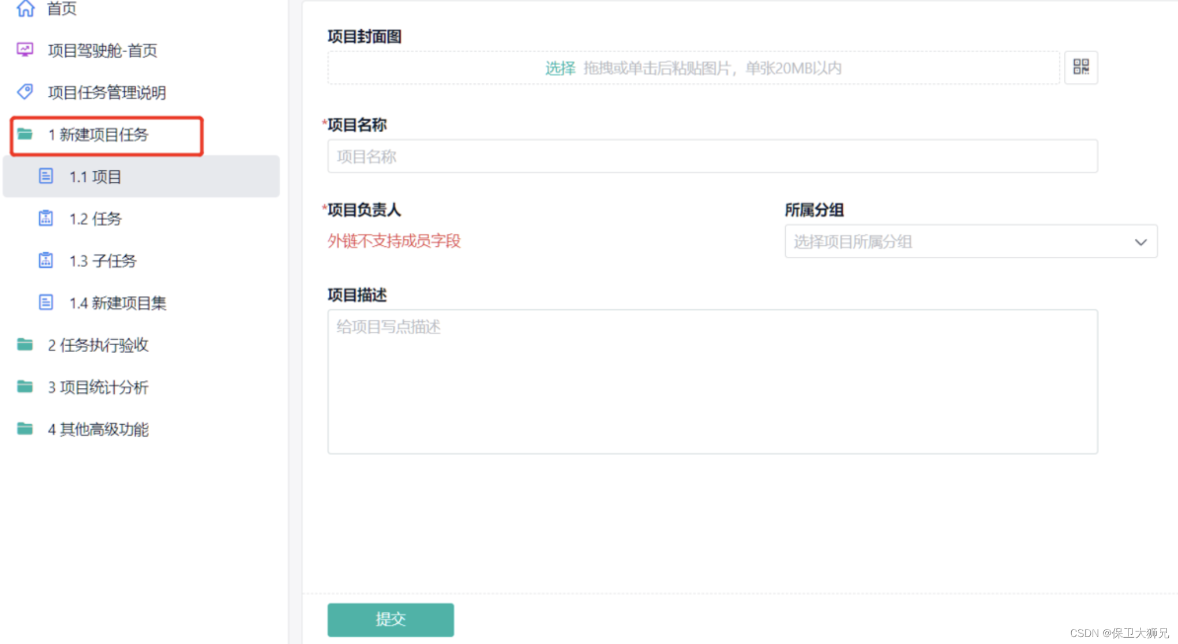Click the 选择 link to upload a cover
This screenshot has width=1178, height=644.
click(560, 68)
